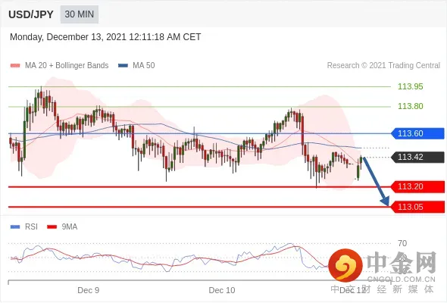Click the red 113.20 support price tag
Image resolution: width=447 pixels, height=303 pixels.
pyautogui.click(x=417, y=186)
